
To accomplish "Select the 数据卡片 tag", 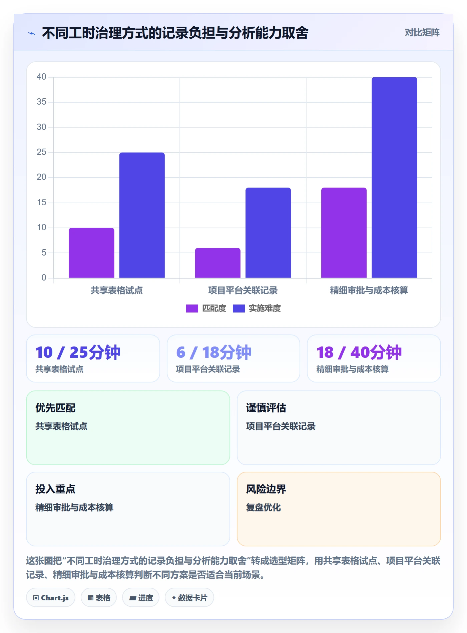I will 189,598.
